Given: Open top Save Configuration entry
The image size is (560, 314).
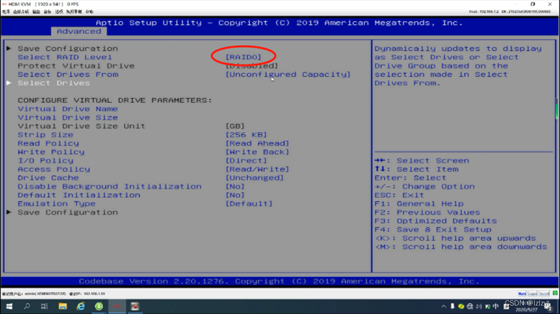Looking at the screenshot, I should coord(67,48).
